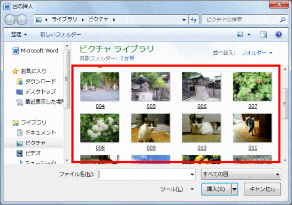292x205 pixels.
Task: Click file list scrollbar up arrow
Action: coord(285,69)
